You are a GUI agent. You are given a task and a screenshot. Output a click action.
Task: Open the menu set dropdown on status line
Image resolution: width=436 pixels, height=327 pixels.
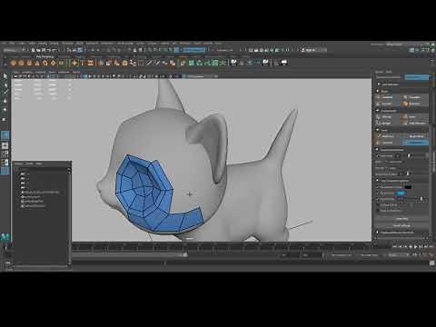click(x=15, y=50)
